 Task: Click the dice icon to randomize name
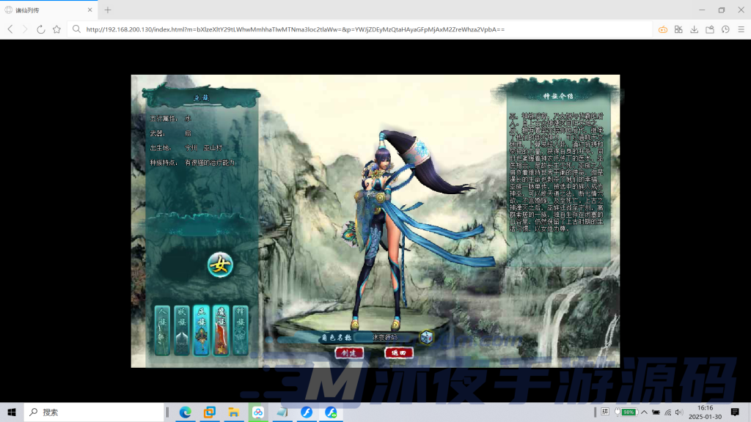[x=426, y=338]
